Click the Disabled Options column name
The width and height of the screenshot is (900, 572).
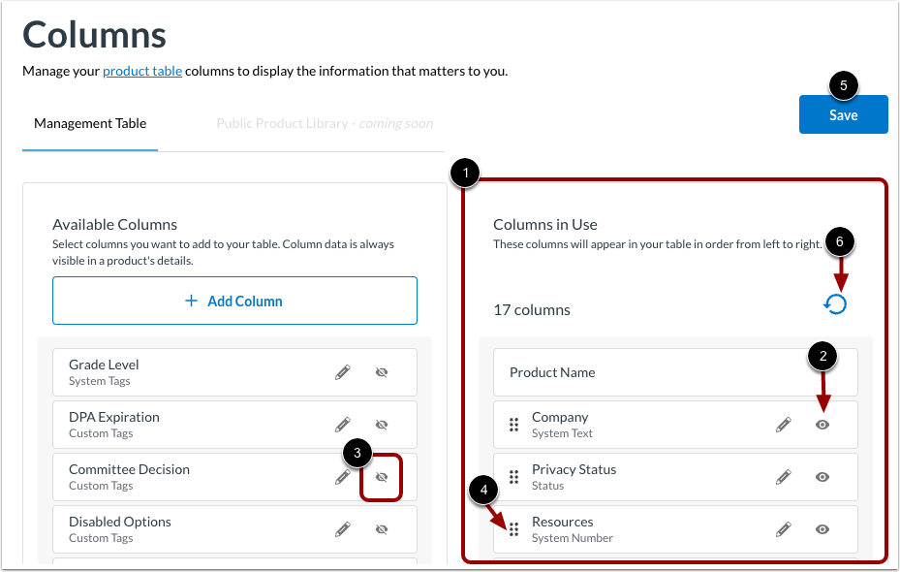[120, 522]
